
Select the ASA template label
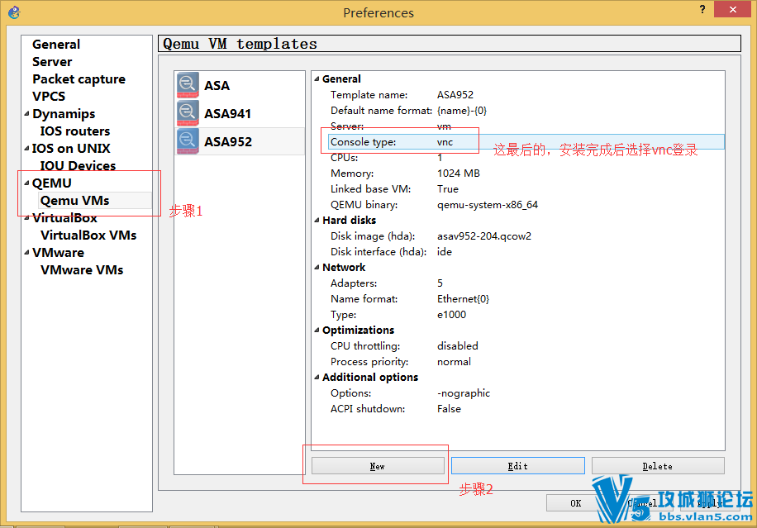[x=217, y=85]
